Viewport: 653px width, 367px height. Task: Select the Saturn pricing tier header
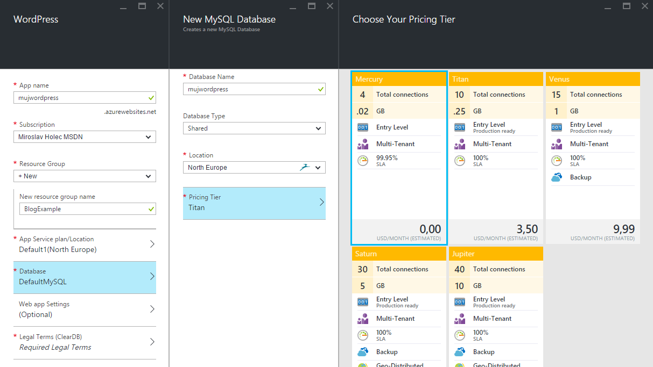399,254
